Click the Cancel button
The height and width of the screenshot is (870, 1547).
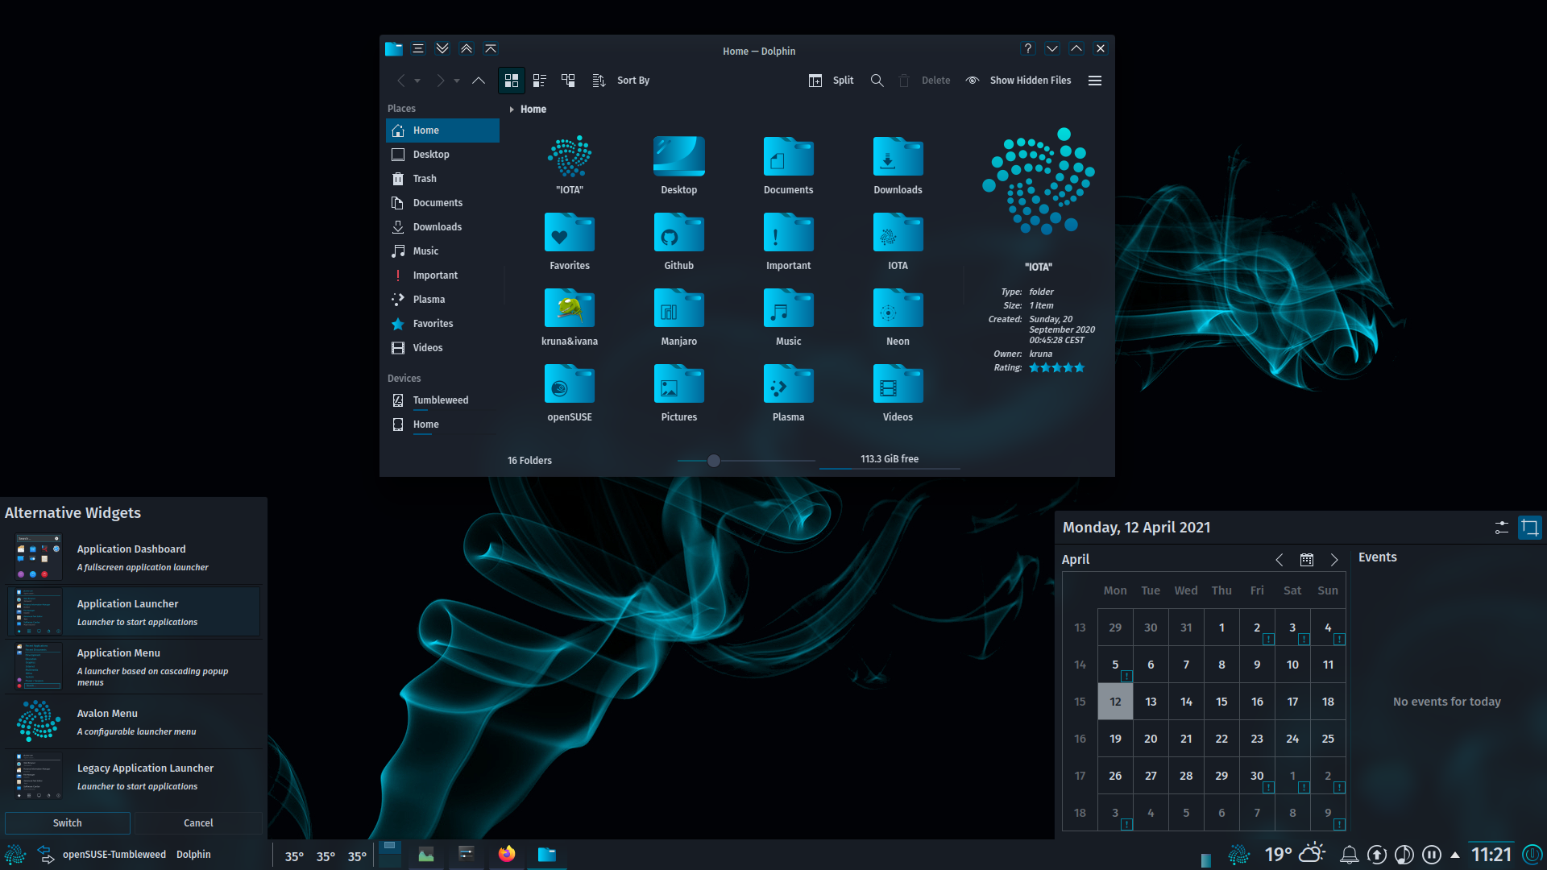[198, 823]
